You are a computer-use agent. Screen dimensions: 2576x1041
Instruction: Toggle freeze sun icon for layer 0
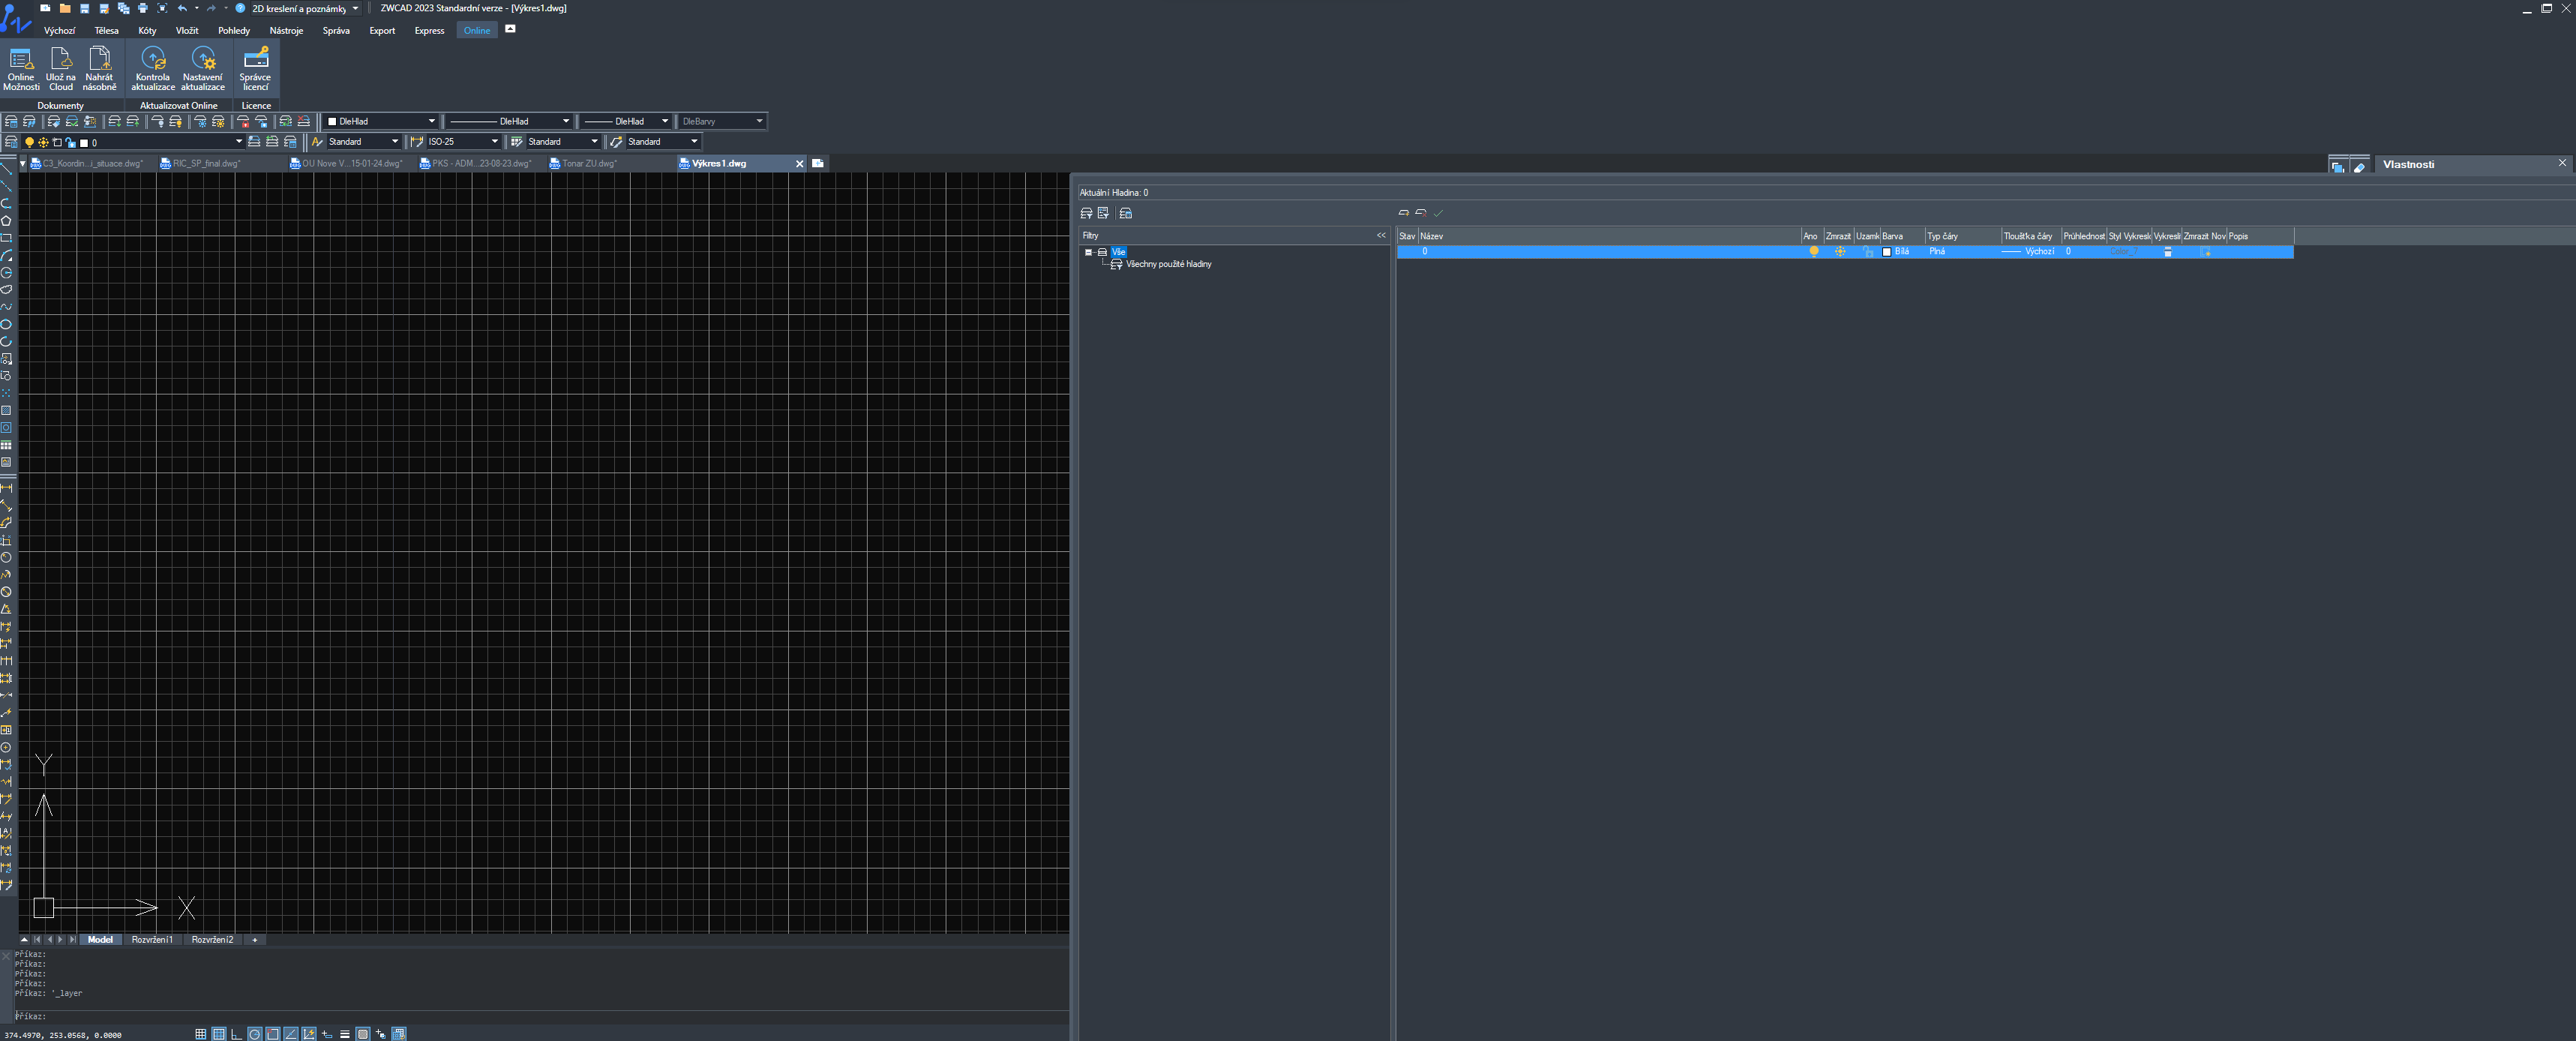pyautogui.click(x=1840, y=252)
